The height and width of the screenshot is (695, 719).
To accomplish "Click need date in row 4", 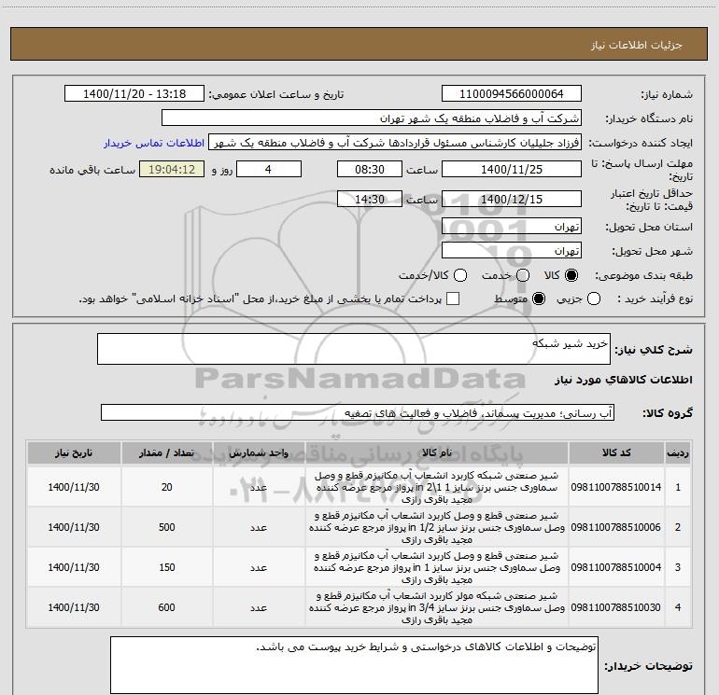I will tap(74, 607).
